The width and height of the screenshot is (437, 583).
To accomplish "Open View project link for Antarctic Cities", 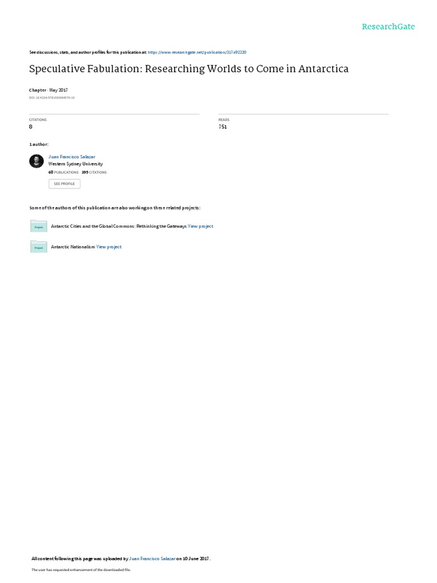I will 201,226.
